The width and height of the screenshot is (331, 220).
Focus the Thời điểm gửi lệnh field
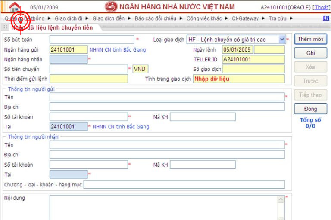point(89,79)
